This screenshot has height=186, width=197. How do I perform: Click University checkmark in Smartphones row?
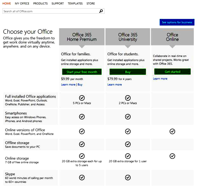click(x=128, y=117)
